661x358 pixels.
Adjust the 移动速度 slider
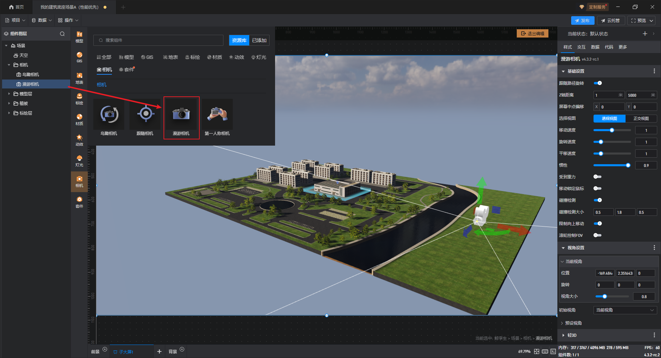coord(612,130)
